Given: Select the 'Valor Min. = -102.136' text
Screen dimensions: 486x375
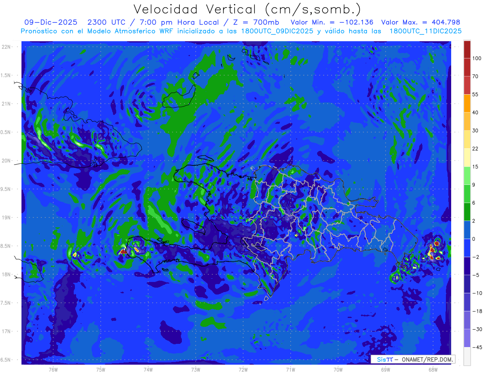Looking at the screenshot, I should click(x=332, y=22).
